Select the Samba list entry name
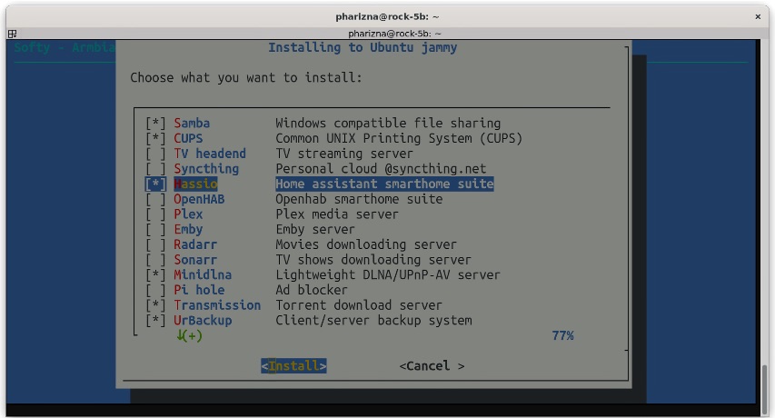 coord(192,123)
